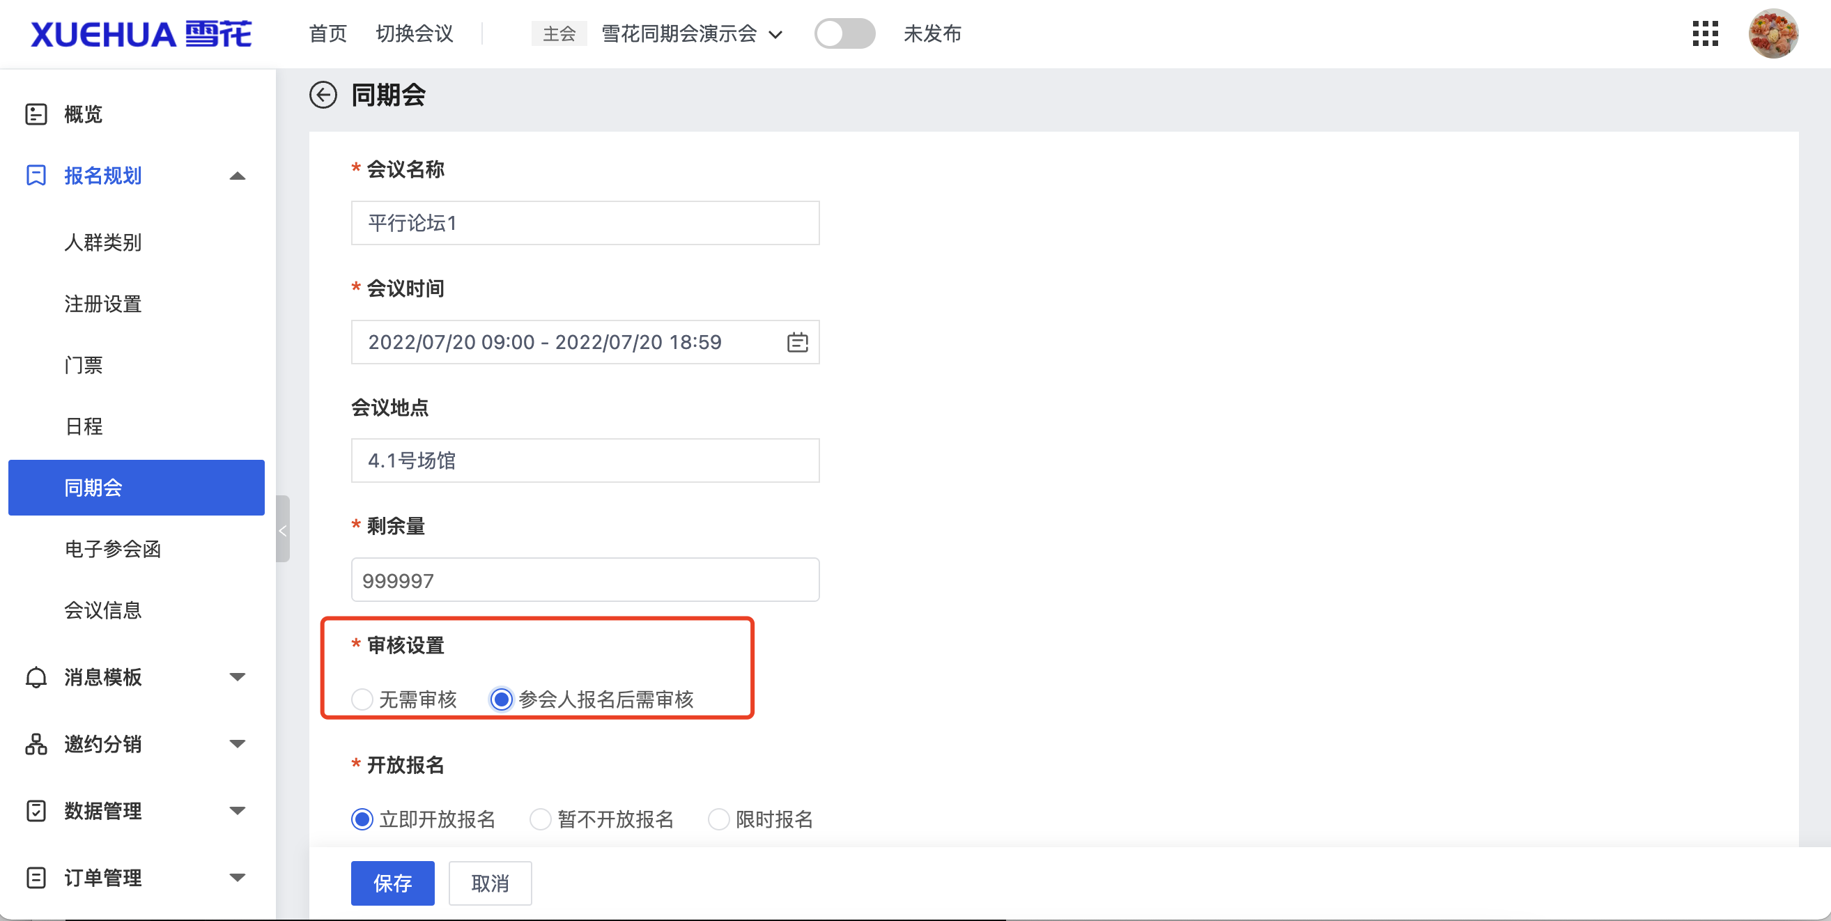This screenshot has width=1831, height=921.
Task: Click the 保存 button
Action: click(392, 883)
